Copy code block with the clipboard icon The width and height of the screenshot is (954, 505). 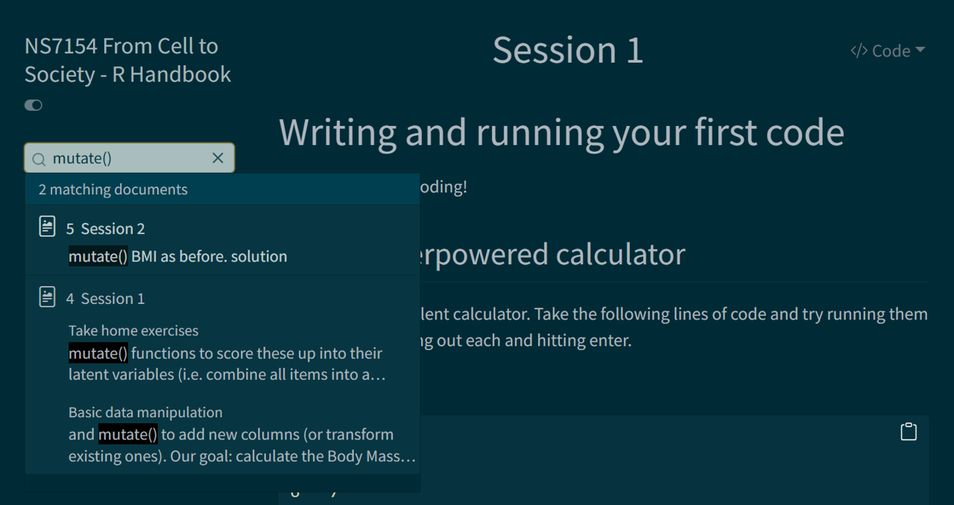(x=908, y=432)
